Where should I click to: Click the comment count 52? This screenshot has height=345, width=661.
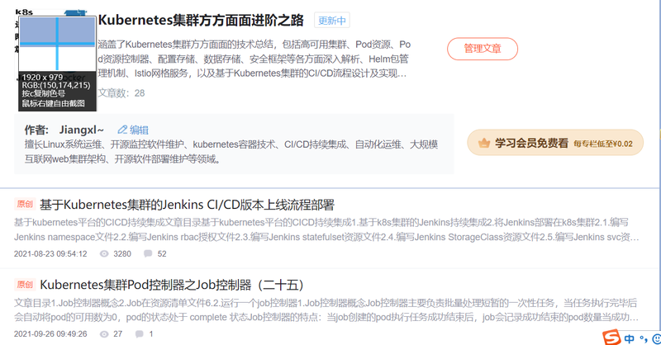[x=162, y=254]
